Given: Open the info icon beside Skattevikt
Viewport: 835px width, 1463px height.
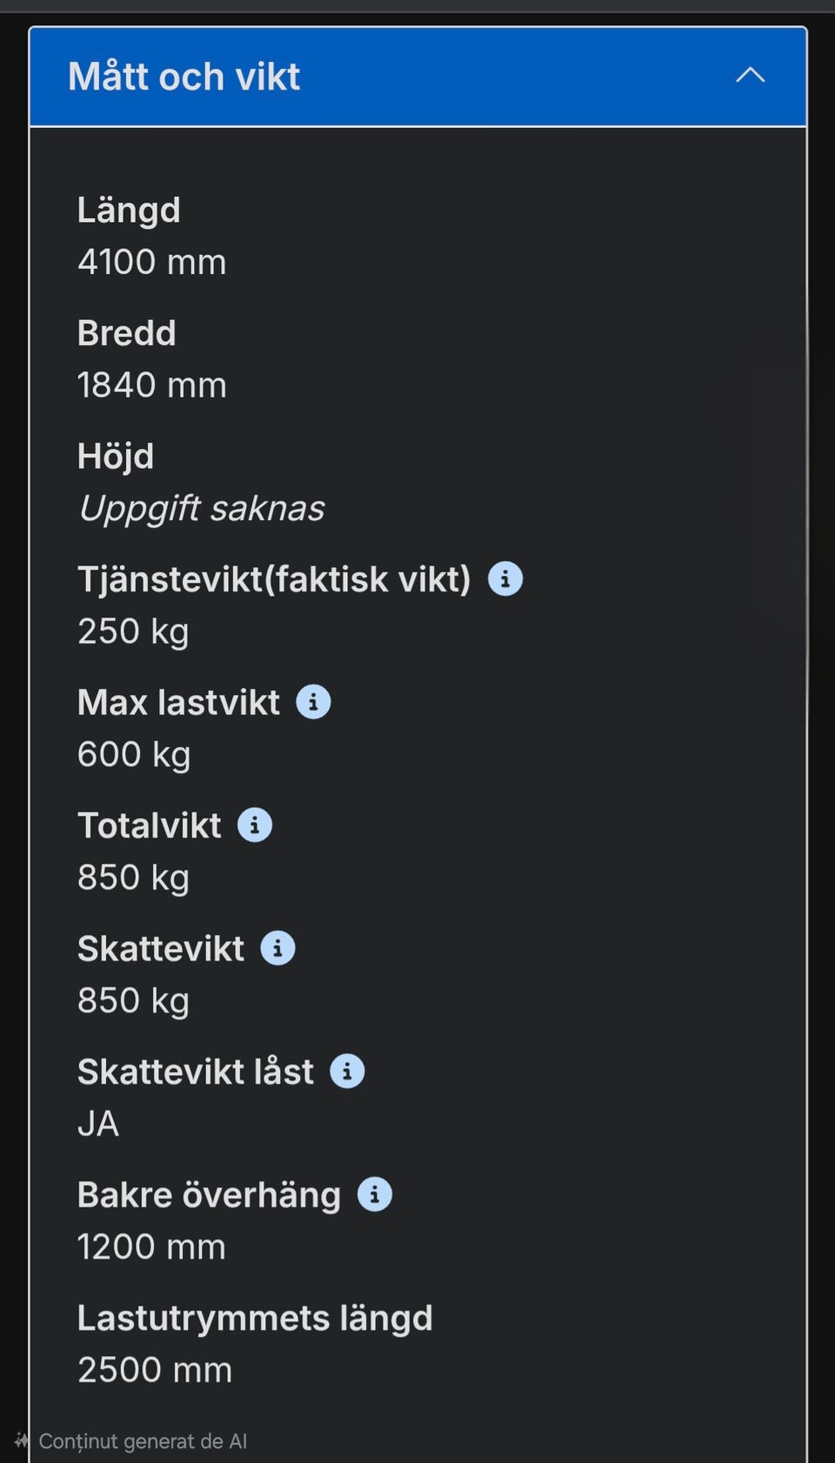Looking at the screenshot, I should click(x=278, y=948).
